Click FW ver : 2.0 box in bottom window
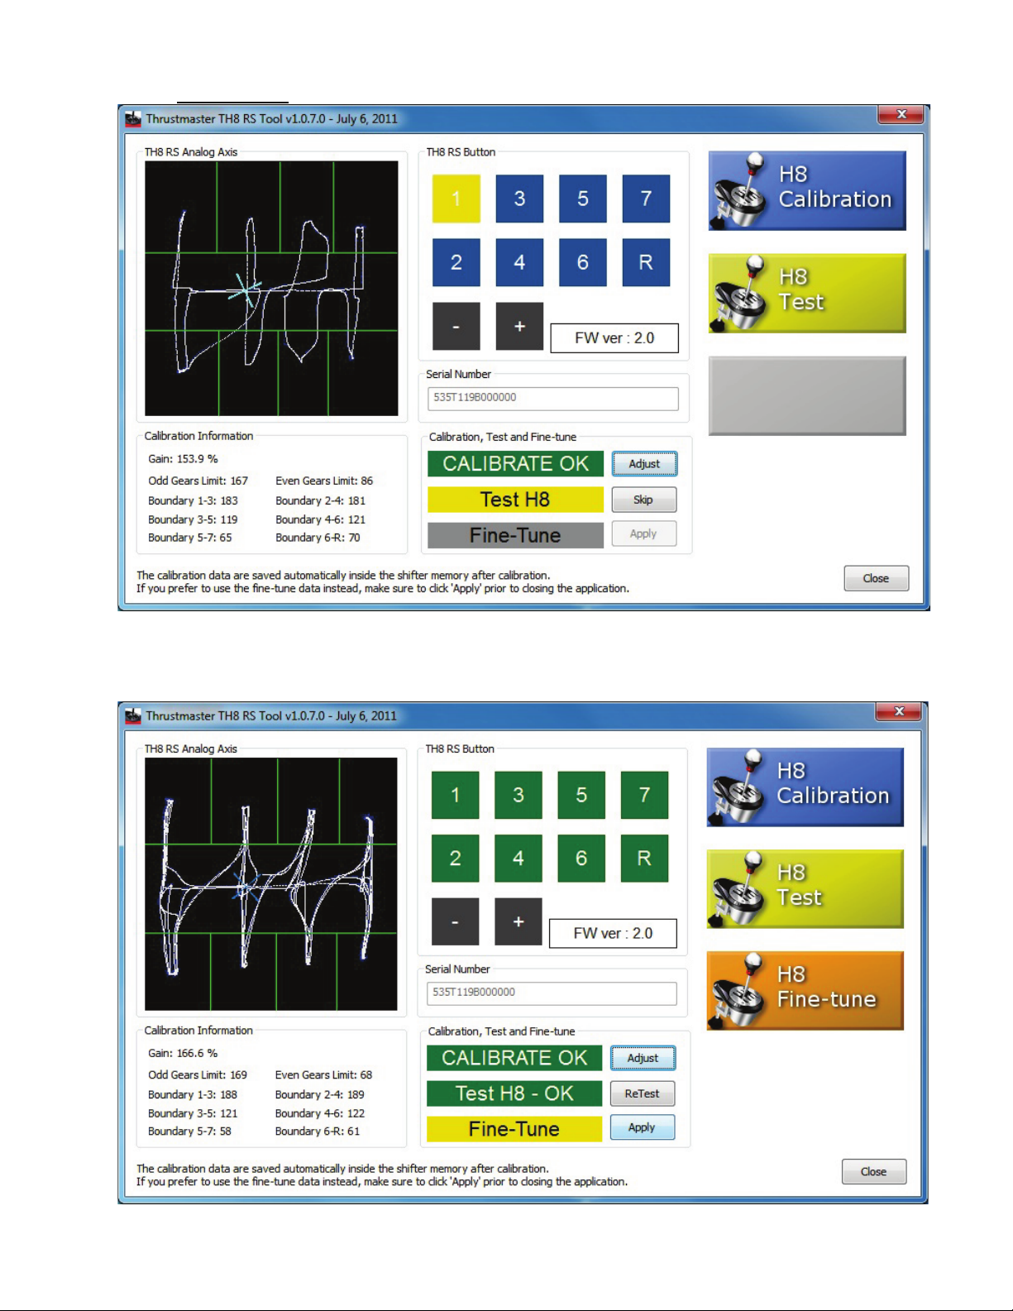Viewport: 1013px width, 1311px height. [x=613, y=933]
